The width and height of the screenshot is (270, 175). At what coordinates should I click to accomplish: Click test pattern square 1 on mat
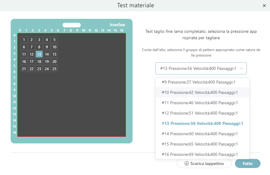tap(24, 39)
